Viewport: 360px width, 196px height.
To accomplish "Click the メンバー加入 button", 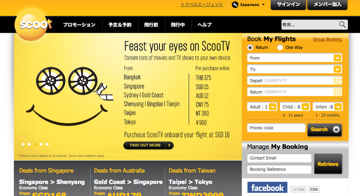I will 327,4.
